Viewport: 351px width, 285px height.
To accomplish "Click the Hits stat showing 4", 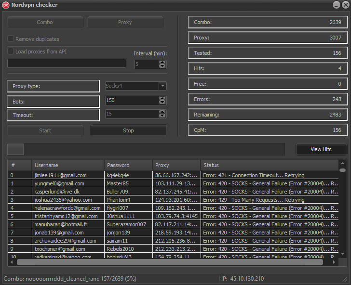I will coord(268,68).
